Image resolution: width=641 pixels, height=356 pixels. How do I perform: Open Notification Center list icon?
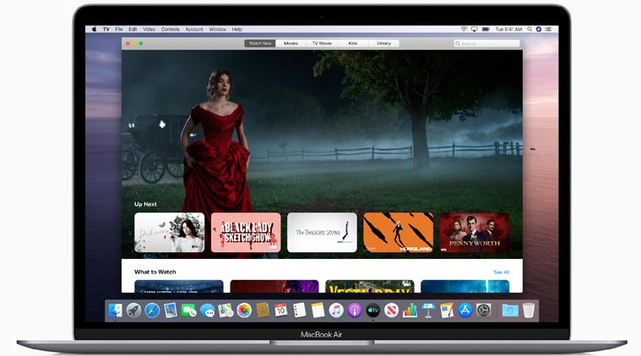[x=549, y=30]
